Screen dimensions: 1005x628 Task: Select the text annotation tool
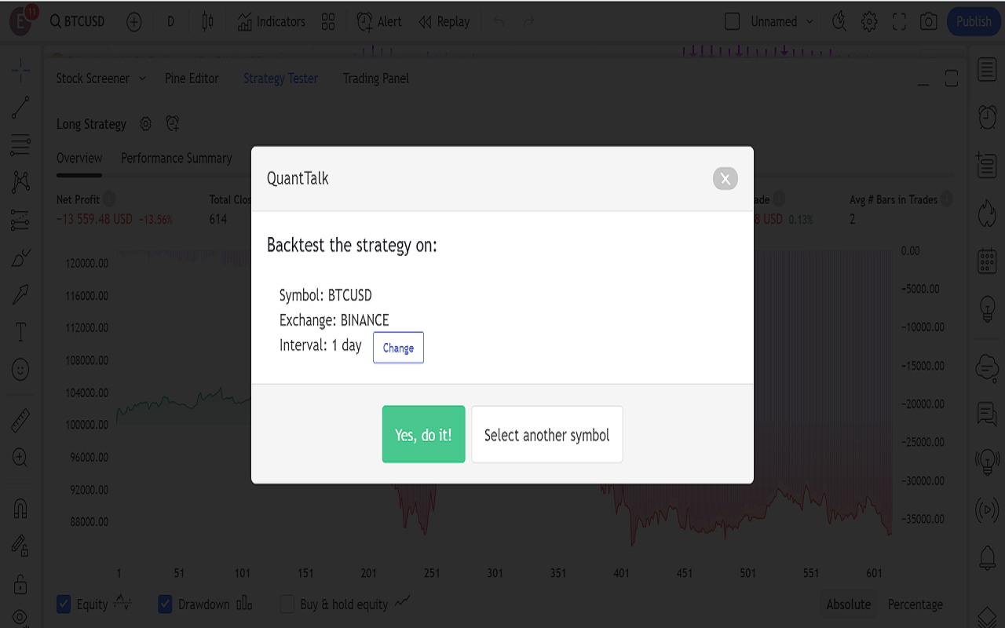[x=21, y=331]
